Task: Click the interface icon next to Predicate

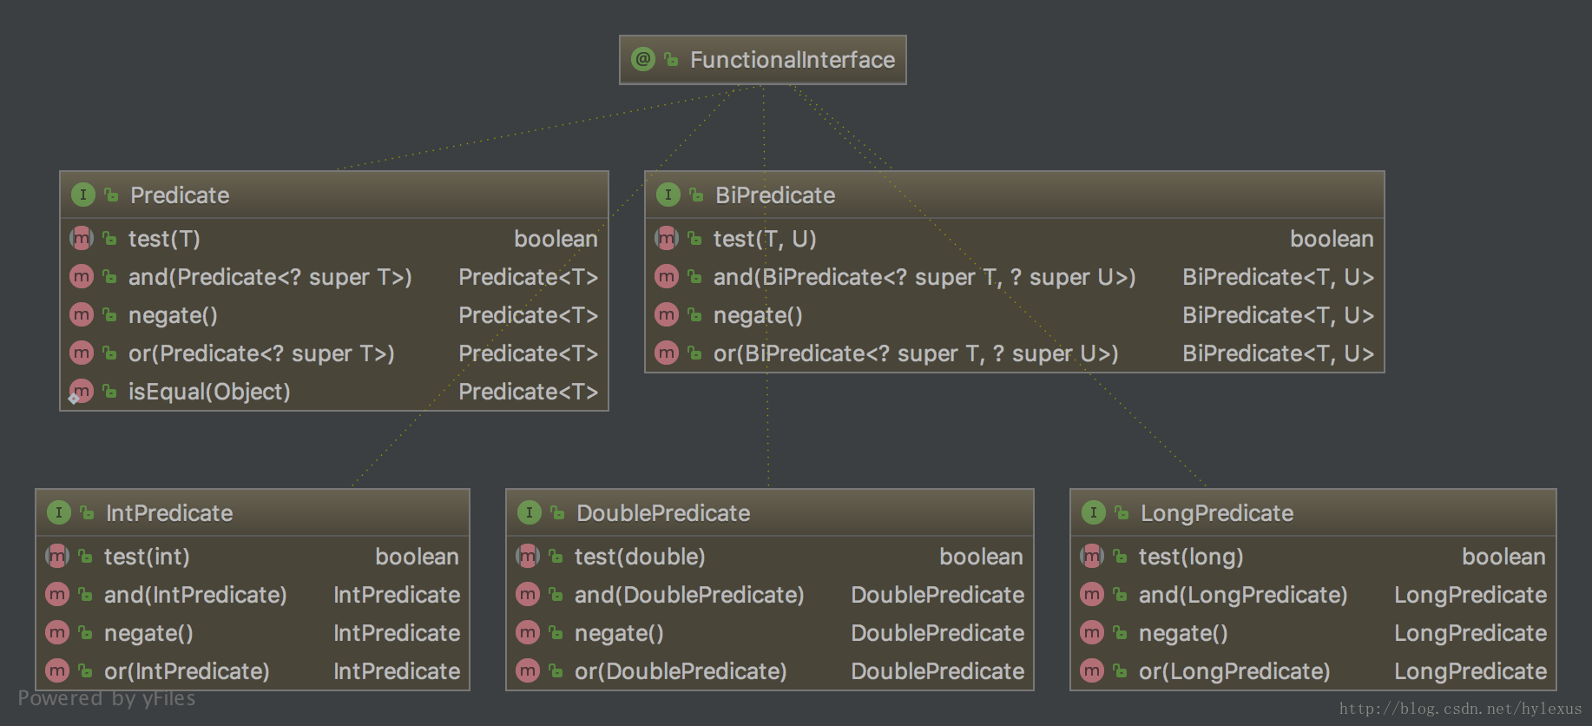Action: 82,195
